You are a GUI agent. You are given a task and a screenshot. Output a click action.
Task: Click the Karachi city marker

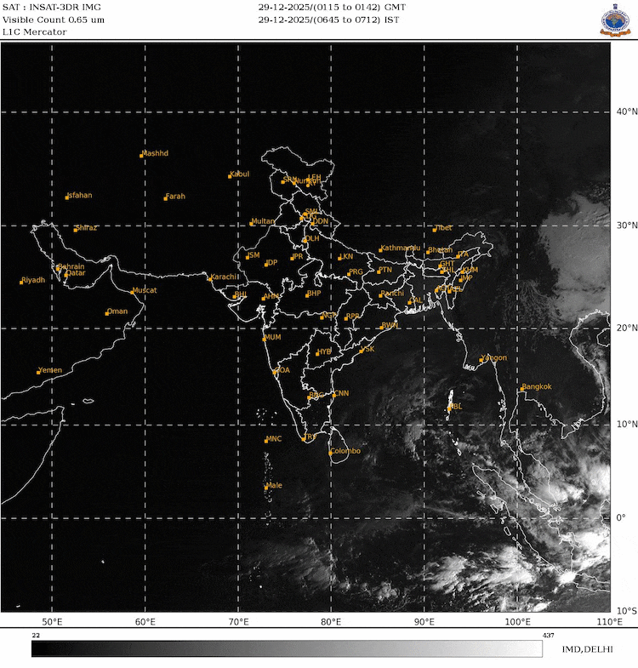210,279
